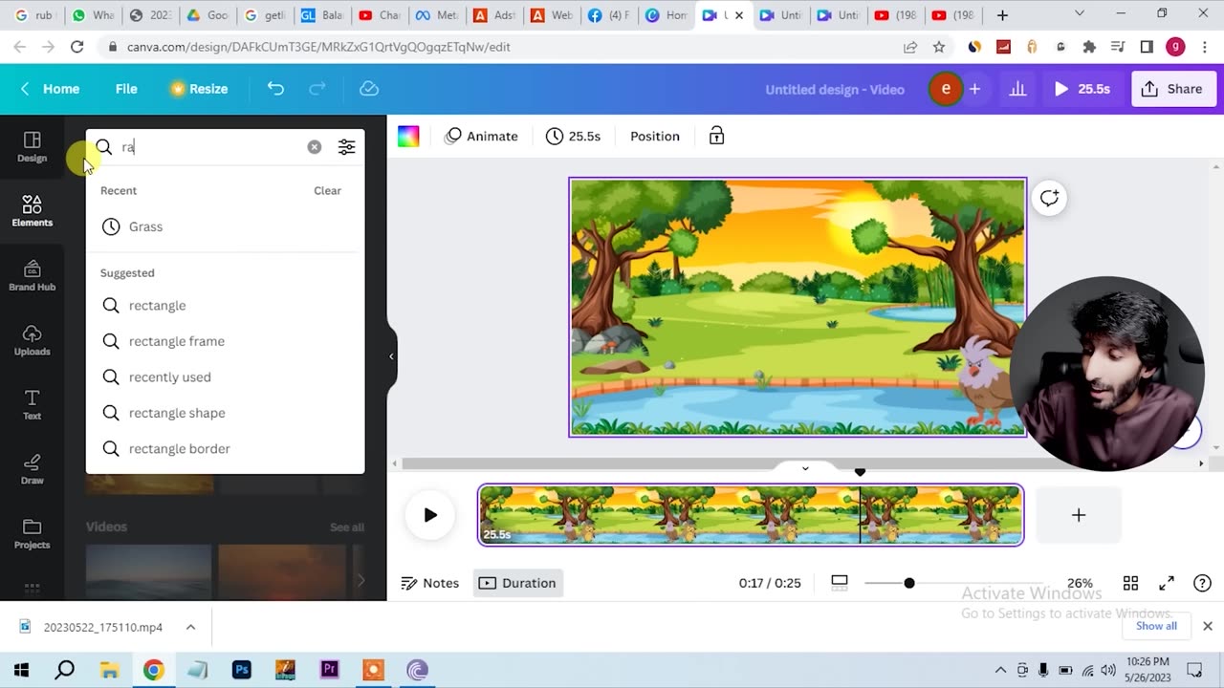The image size is (1224, 688).
Task: Open the Brand Hub panel
Action: click(x=32, y=275)
